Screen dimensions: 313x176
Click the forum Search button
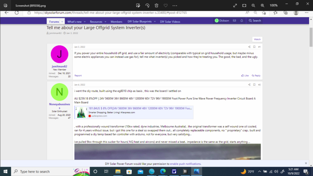click(255, 21)
